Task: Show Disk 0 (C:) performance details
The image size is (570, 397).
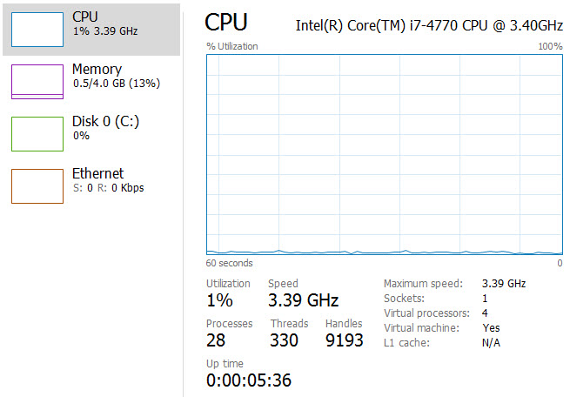Action: pos(104,128)
